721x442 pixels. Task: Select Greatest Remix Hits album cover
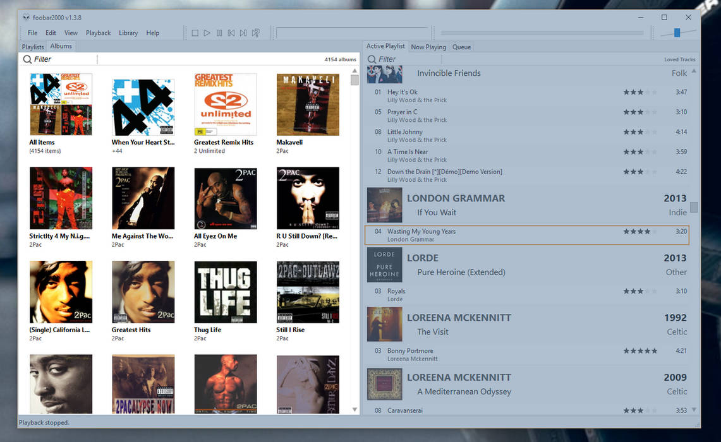[226, 104]
